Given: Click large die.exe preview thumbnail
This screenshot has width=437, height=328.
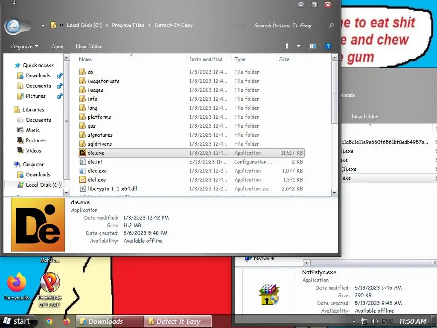Looking at the screenshot, I should 38,225.
